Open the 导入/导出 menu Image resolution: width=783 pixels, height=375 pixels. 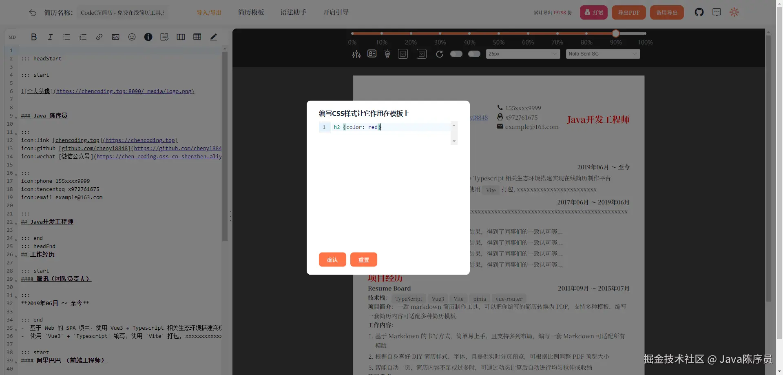coord(209,13)
